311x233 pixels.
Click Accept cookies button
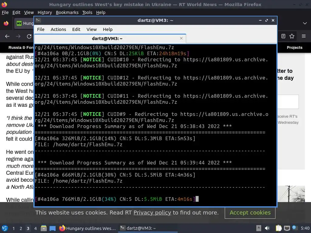[250, 213]
